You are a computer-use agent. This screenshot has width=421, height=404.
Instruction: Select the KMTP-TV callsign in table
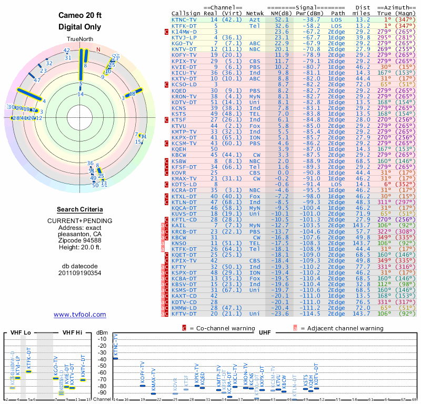click(x=184, y=132)
